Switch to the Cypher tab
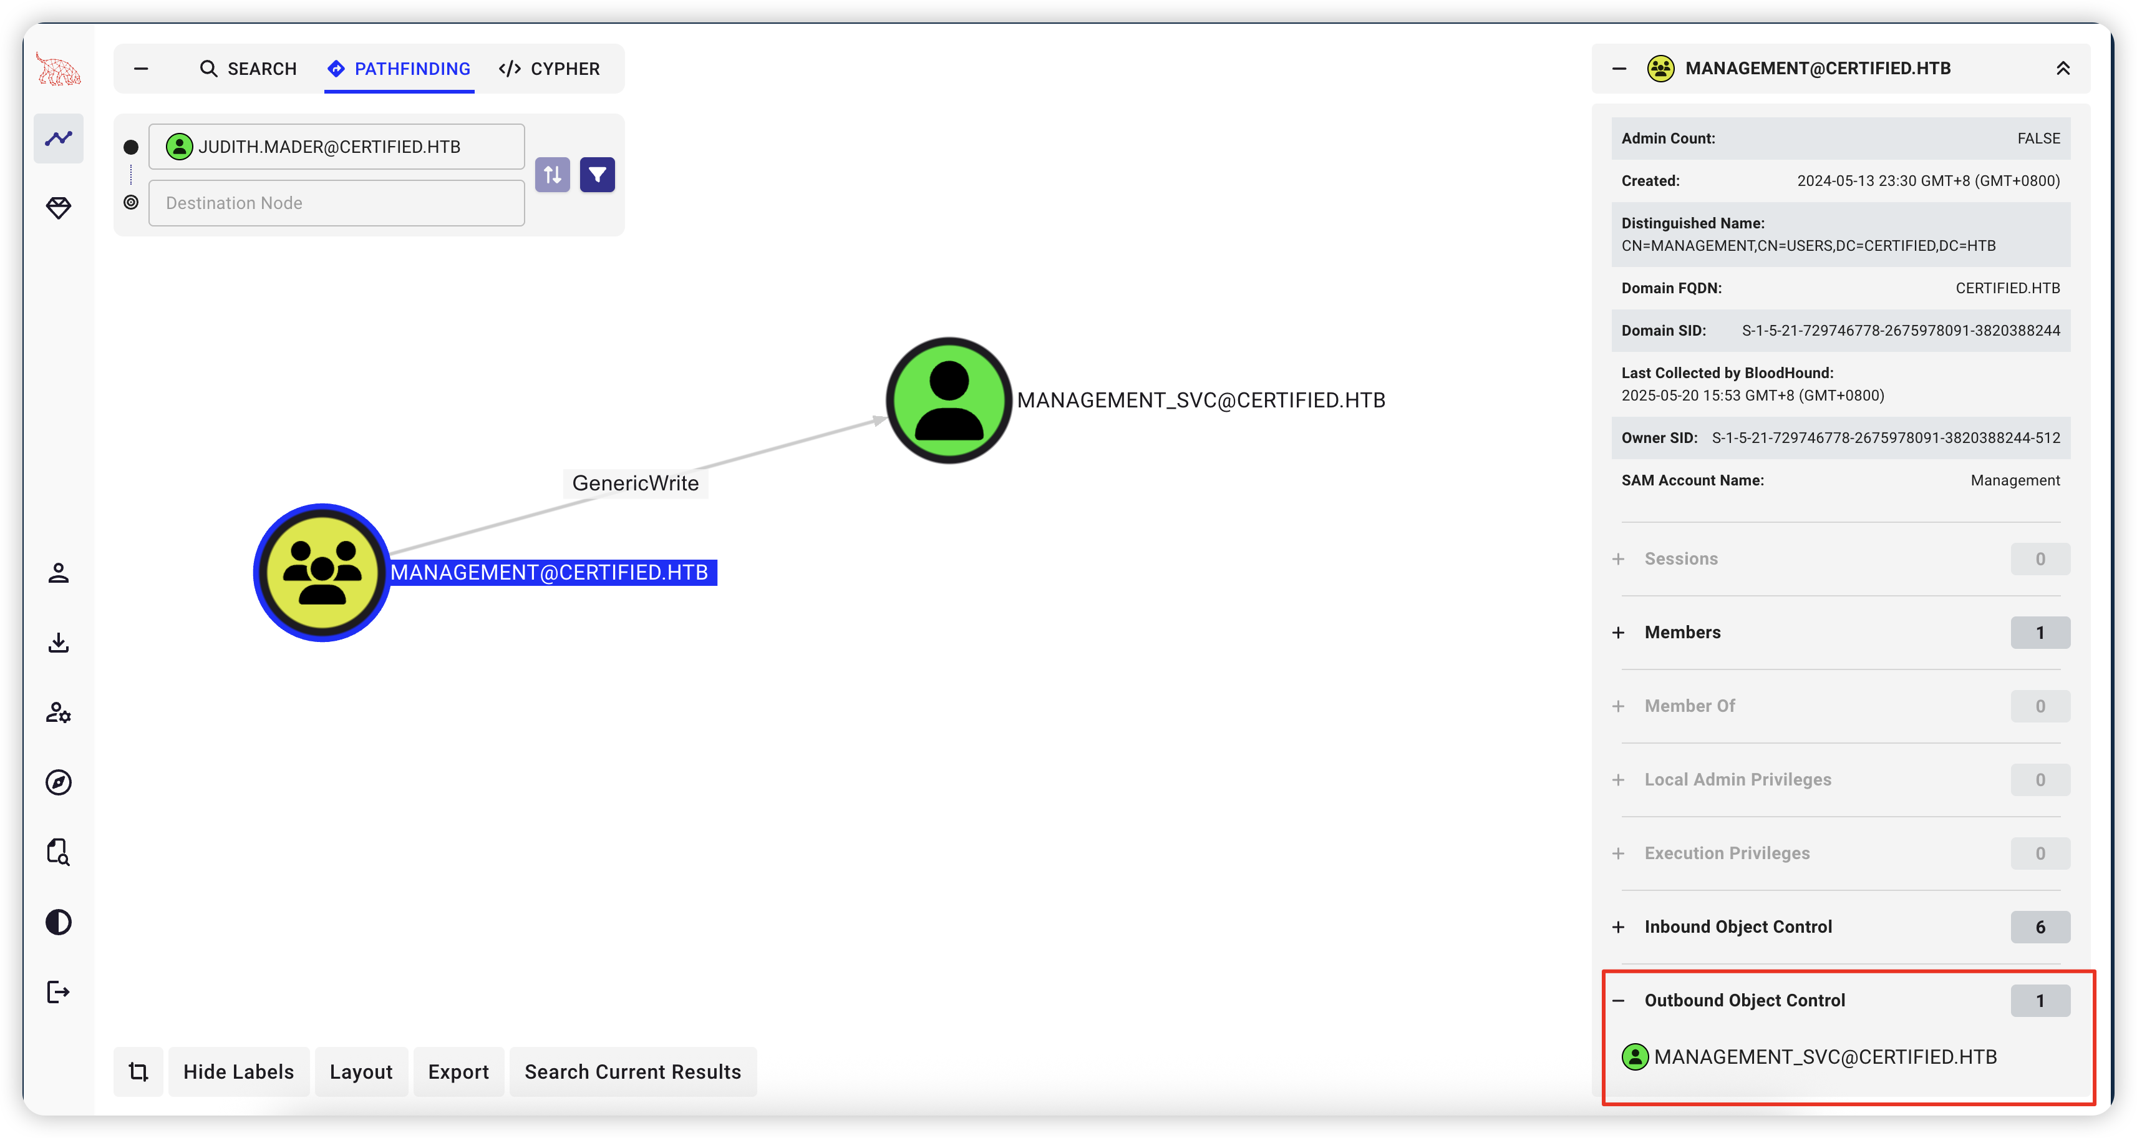2137x1138 pixels. pos(549,69)
